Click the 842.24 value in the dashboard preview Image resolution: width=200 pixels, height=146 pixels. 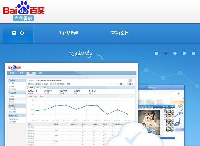tap(93, 91)
